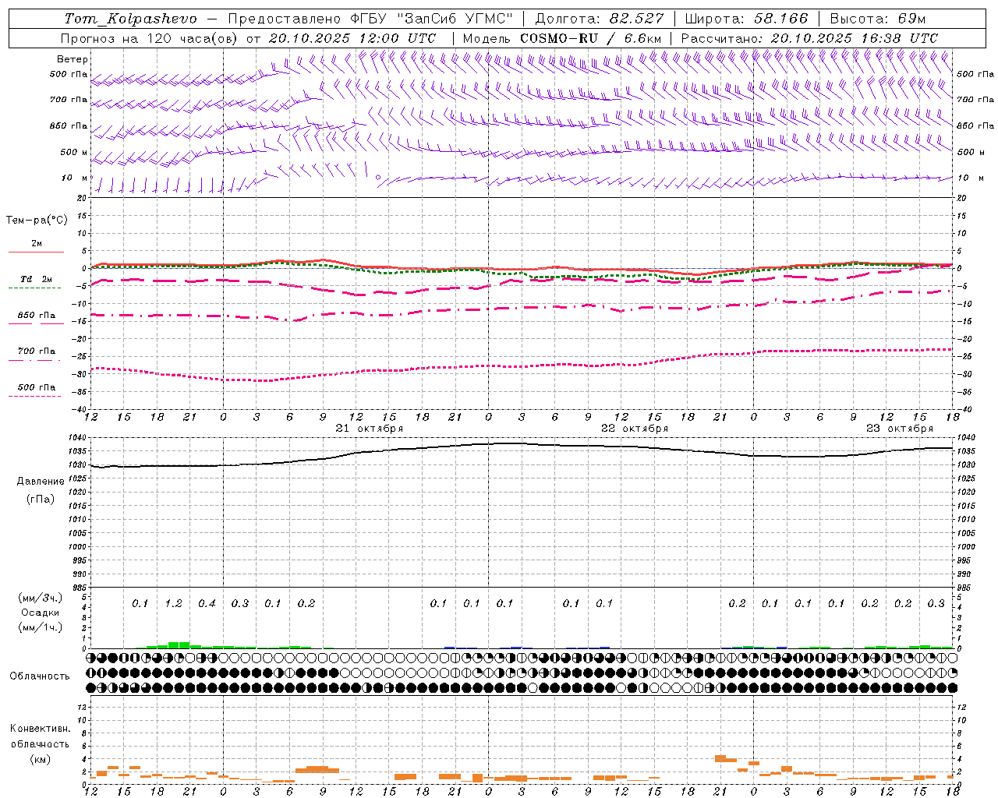Click the 500 гПа temperature legend entry
The width and height of the screenshot is (998, 798).
pos(37,387)
